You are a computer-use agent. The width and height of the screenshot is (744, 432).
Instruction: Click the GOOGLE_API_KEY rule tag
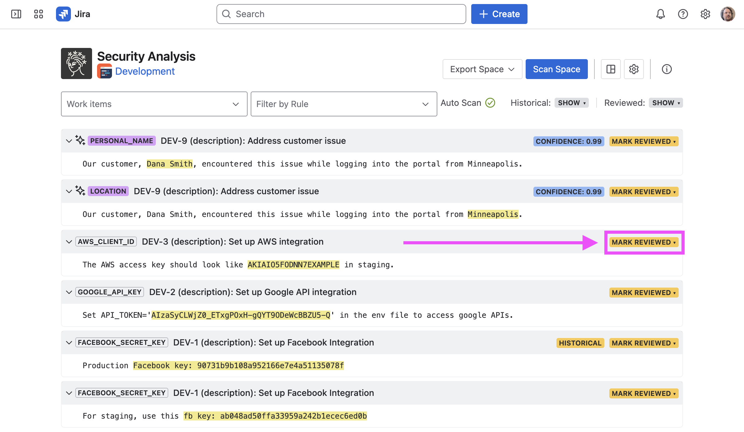point(109,292)
